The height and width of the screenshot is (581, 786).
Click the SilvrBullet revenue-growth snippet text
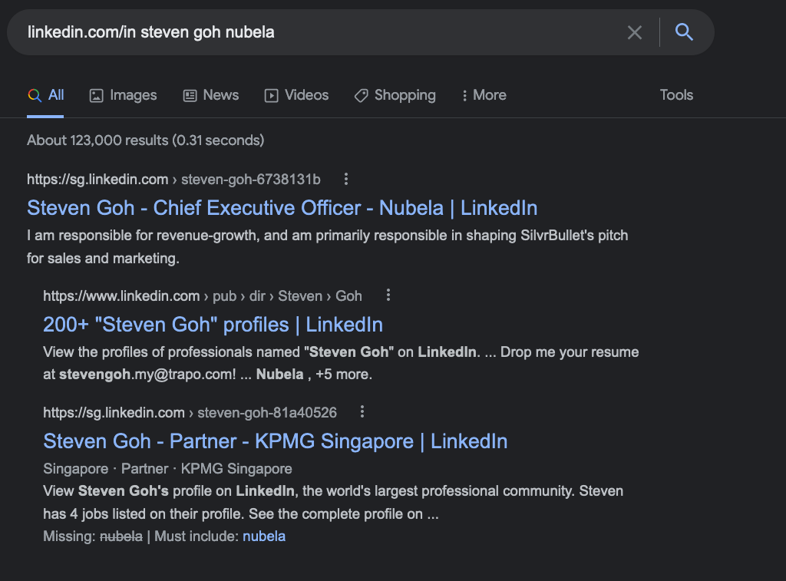[327, 247]
